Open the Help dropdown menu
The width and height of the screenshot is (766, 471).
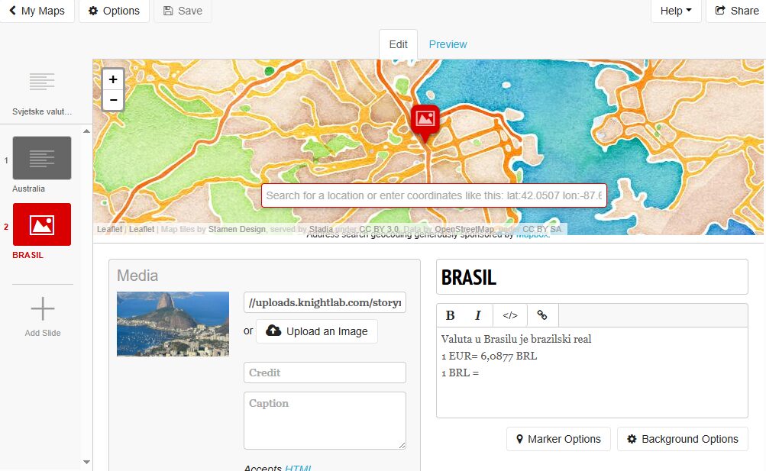coord(676,11)
